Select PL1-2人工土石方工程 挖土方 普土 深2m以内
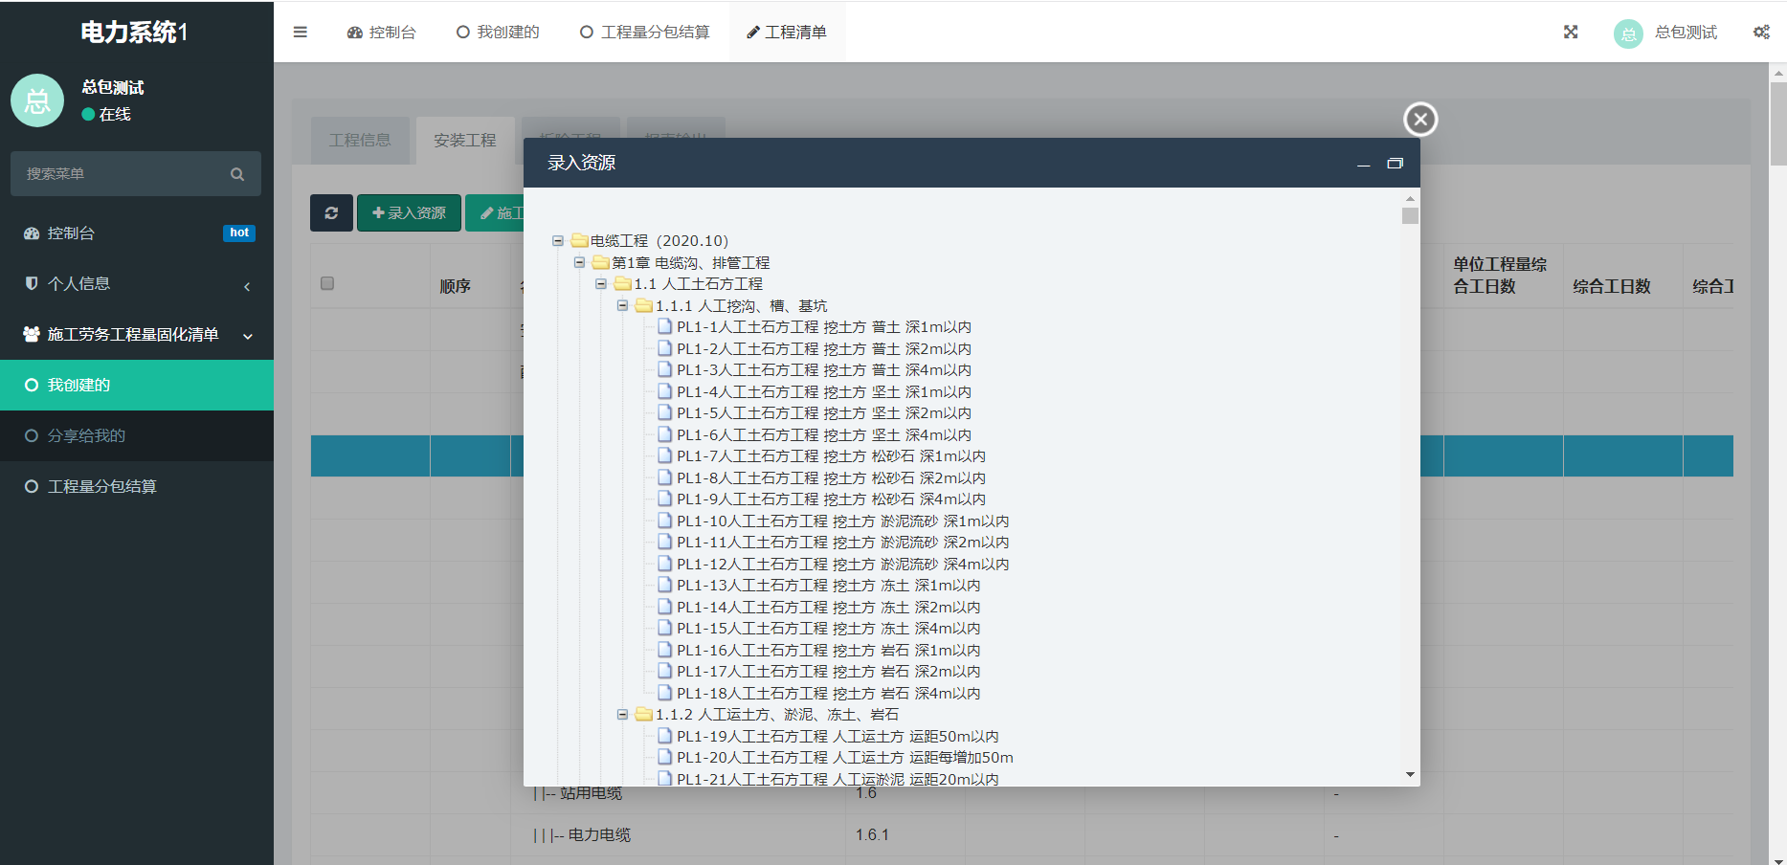 pyautogui.click(x=824, y=348)
